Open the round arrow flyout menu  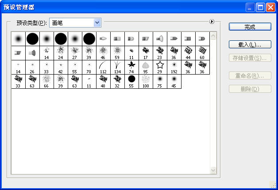[x=212, y=21]
